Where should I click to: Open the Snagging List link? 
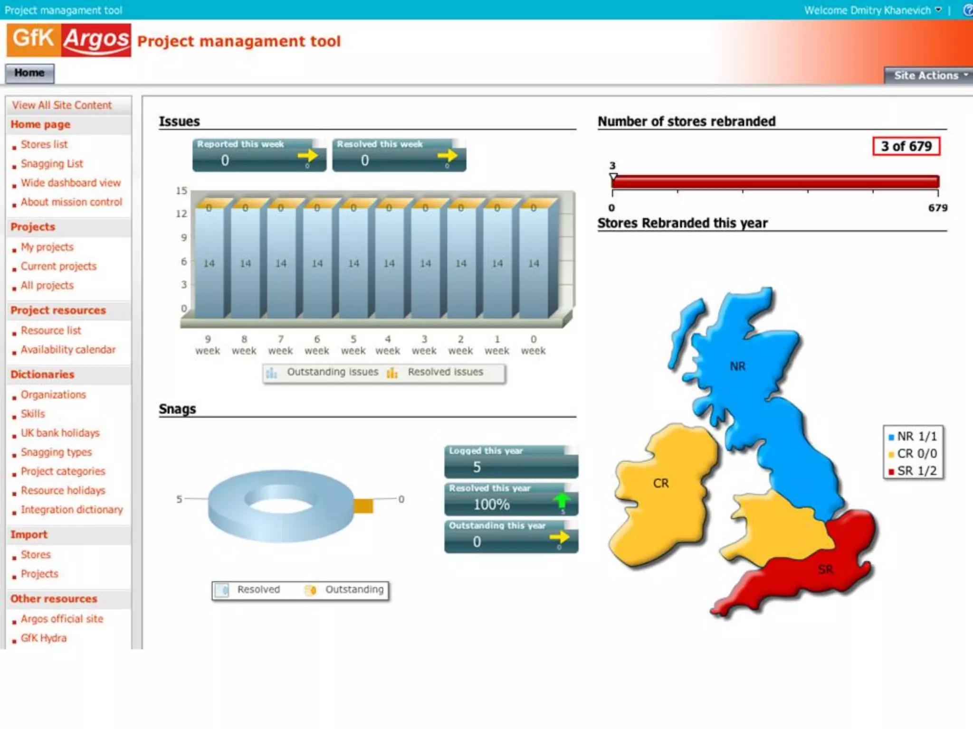[x=52, y=164]
